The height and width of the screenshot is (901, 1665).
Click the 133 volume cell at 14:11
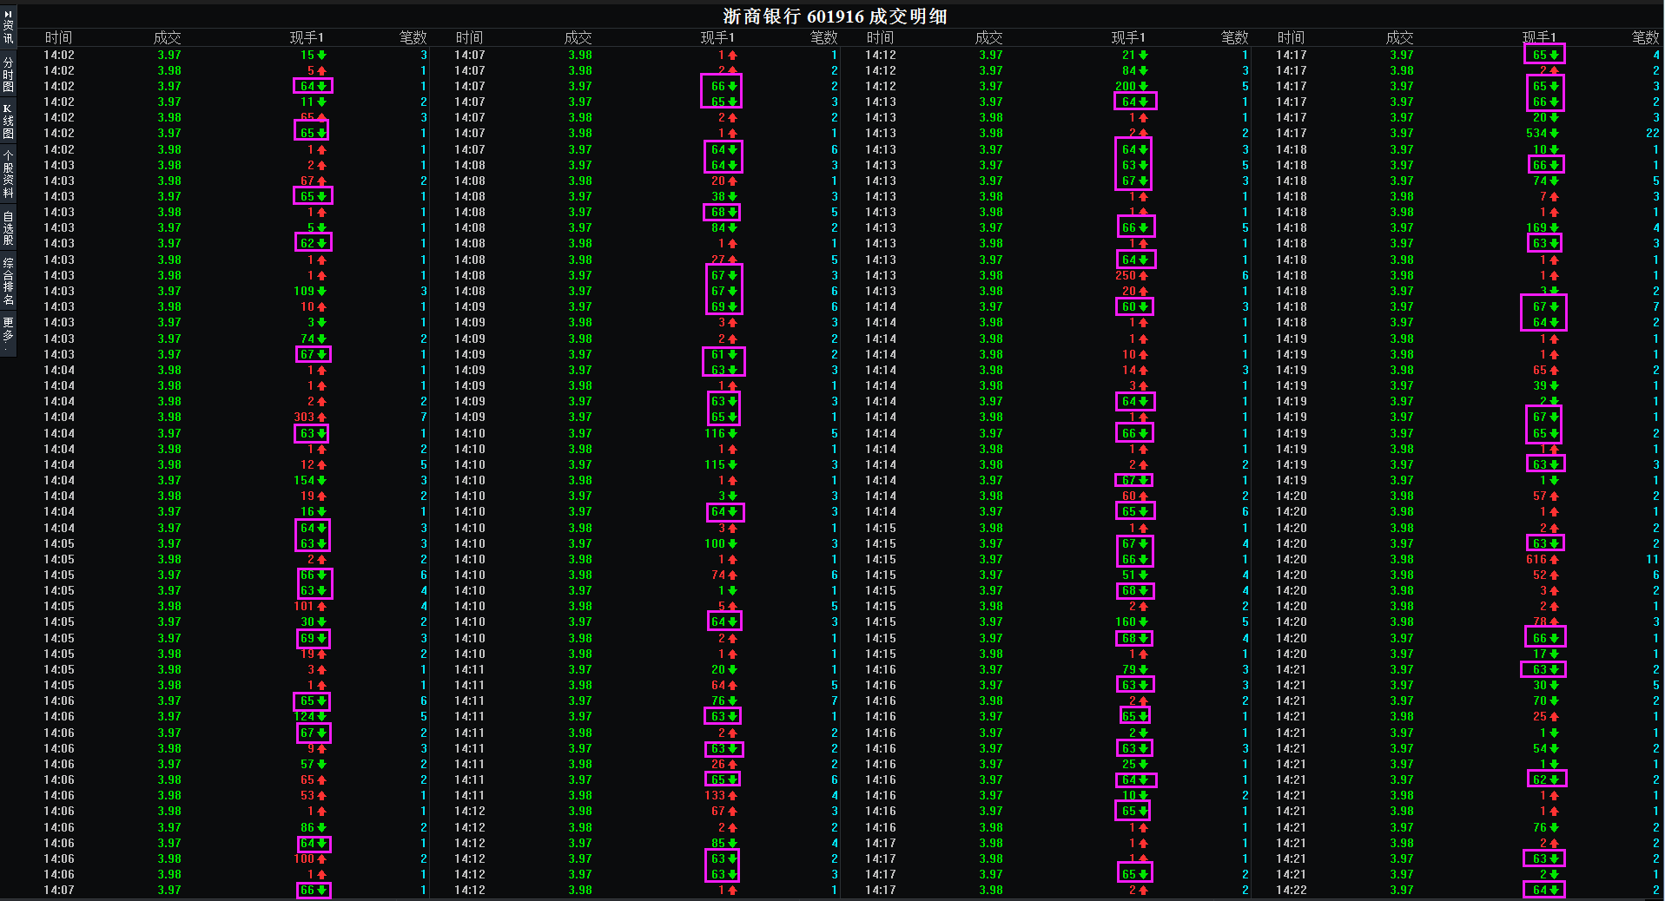[x=720, y=795]
